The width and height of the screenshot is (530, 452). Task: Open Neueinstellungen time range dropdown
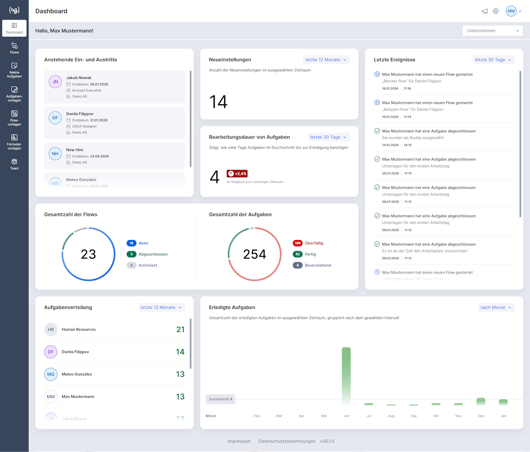(x=326, y=60)
